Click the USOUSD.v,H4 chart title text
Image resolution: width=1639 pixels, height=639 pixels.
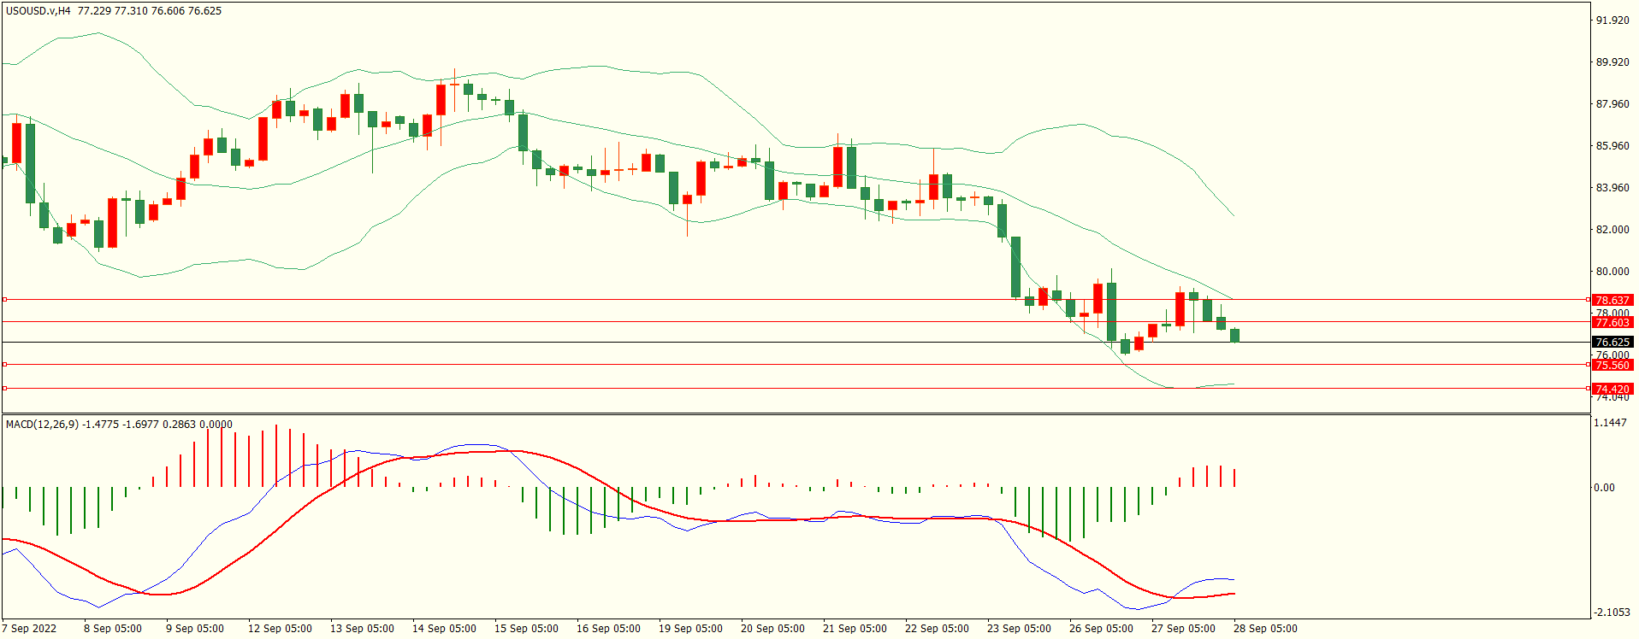(38, 11)
